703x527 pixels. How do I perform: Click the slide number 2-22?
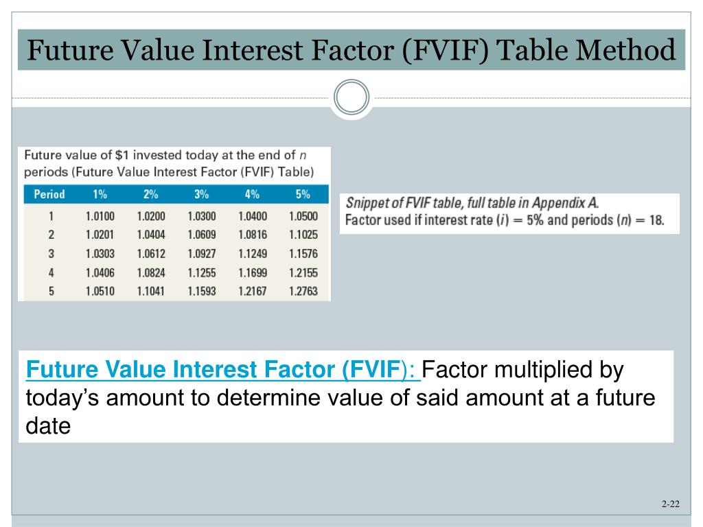point(671,504)
